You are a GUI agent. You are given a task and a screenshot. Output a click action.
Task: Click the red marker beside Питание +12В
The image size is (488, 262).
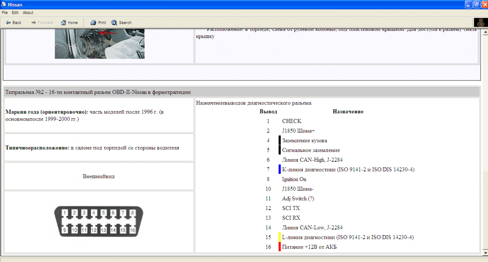coord(280,247)
